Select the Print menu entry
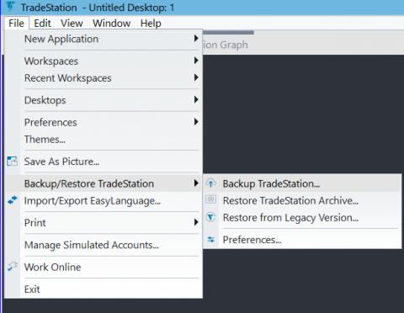The image size is (404, 313). [x=104, y=223]
